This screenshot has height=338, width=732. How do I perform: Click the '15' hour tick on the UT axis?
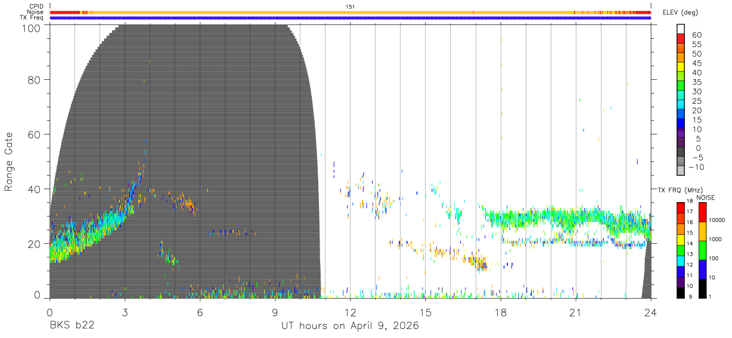[425, 312]
